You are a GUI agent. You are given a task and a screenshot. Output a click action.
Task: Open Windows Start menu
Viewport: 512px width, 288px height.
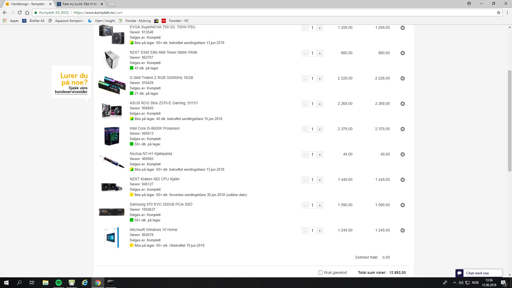[x=6, y=283]
